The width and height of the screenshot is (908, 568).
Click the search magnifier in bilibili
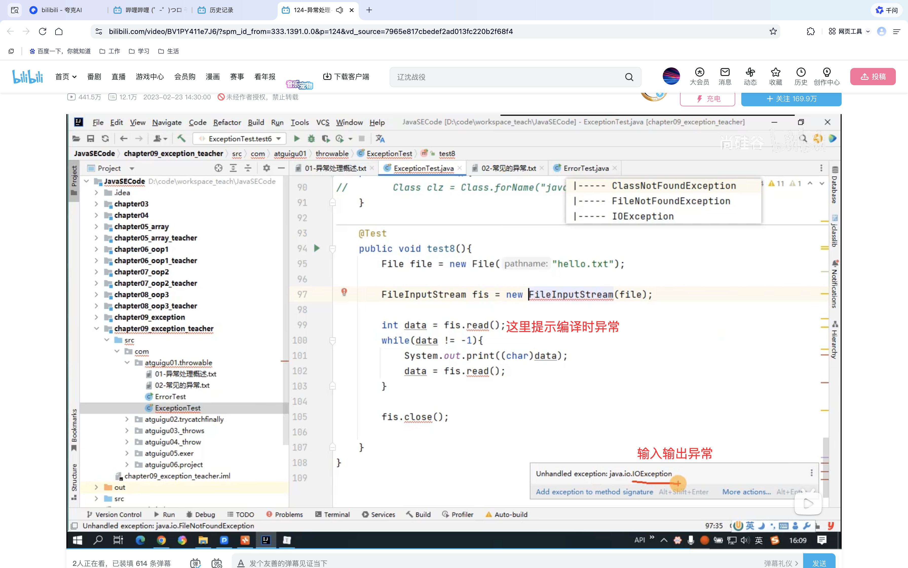[629, 77]
